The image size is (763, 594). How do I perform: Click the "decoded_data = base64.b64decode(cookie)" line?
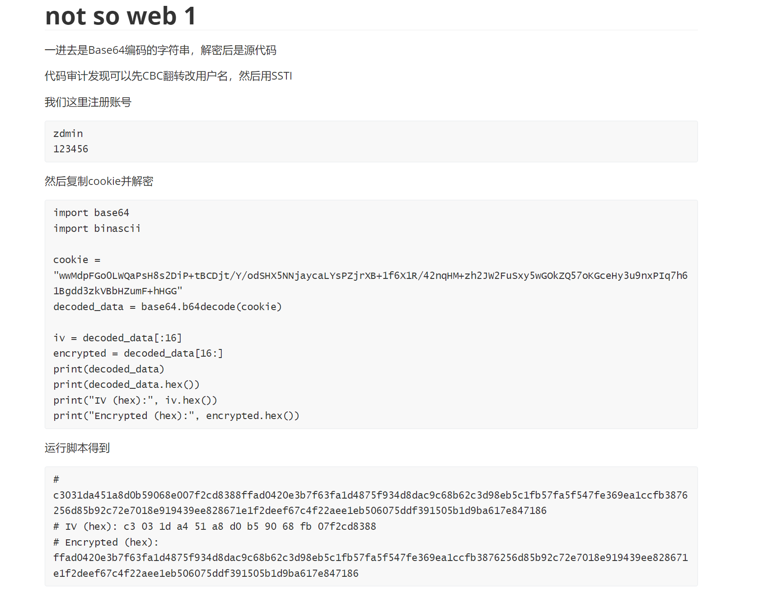pos(168,307)
